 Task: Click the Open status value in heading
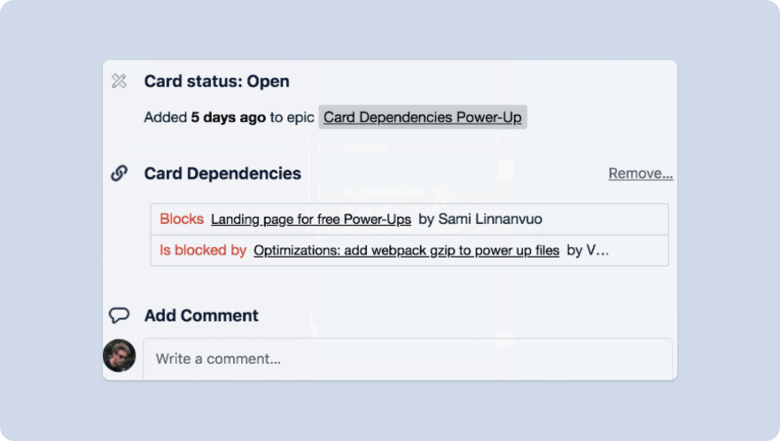pos(269,81)
